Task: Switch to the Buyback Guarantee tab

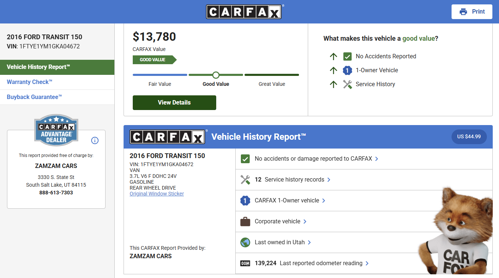Action: point(34,97)
